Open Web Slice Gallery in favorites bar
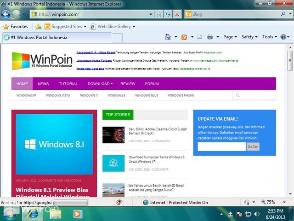Image resolution: width=294 pixels, height=221 pixels. [113, 27]
